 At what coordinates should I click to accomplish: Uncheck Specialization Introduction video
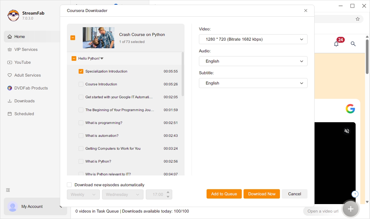pos(81,71)
